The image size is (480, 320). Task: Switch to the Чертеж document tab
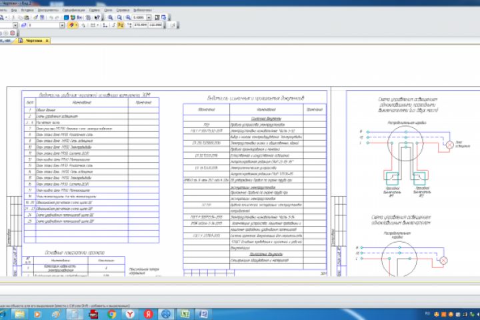click(34, 41)
